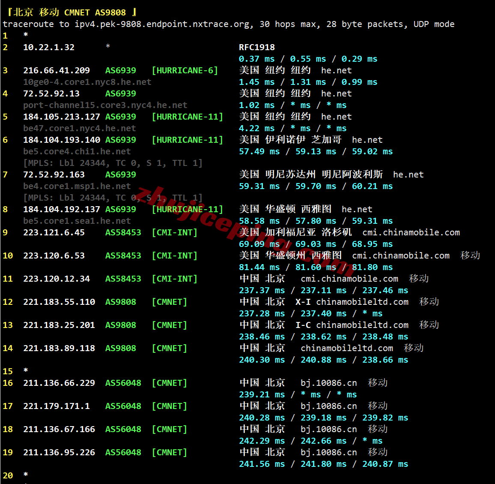
Task: Click latency value 59.70 ms
Action: 316,186
